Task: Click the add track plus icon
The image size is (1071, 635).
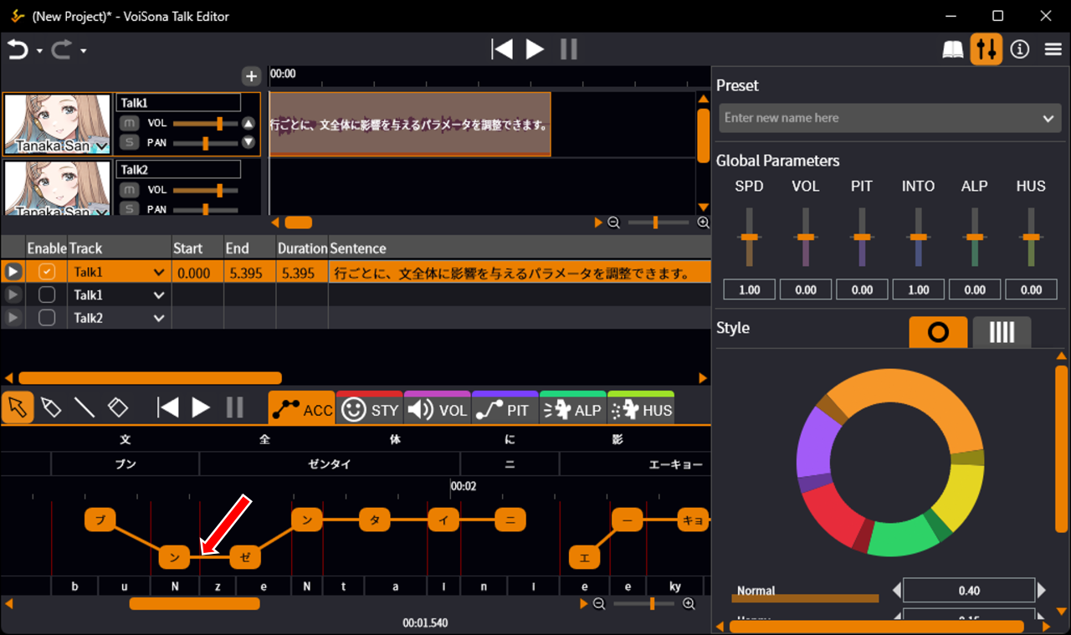Action: click(x=251, y=76)
